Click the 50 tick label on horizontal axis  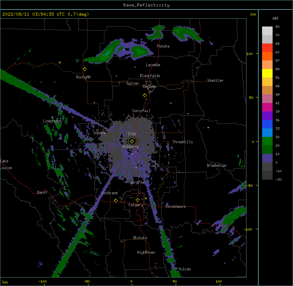175,281
